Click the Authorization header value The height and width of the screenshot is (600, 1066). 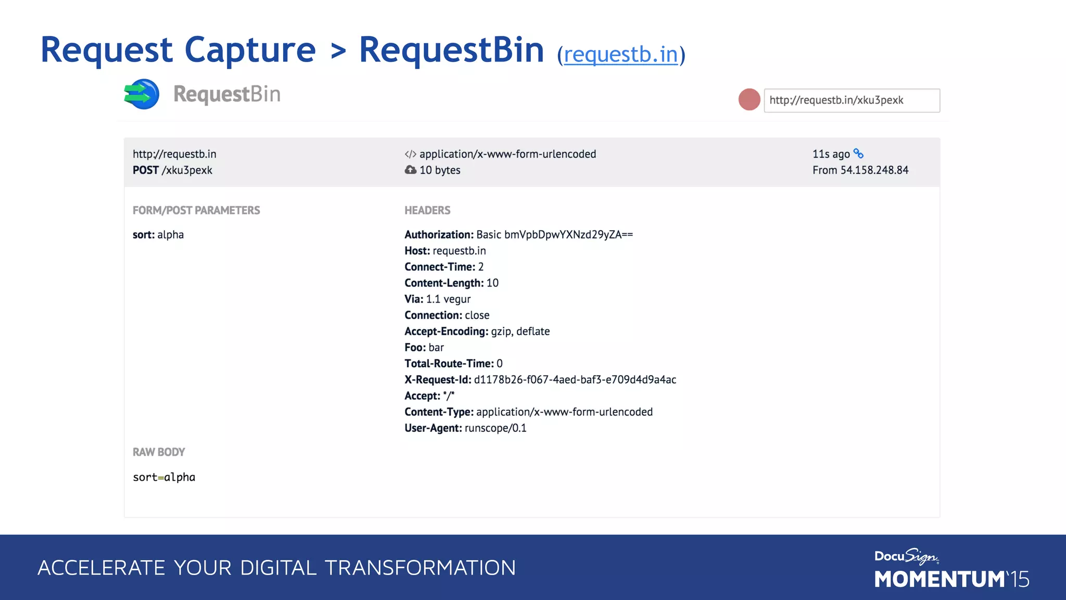(x=554, y=234)
